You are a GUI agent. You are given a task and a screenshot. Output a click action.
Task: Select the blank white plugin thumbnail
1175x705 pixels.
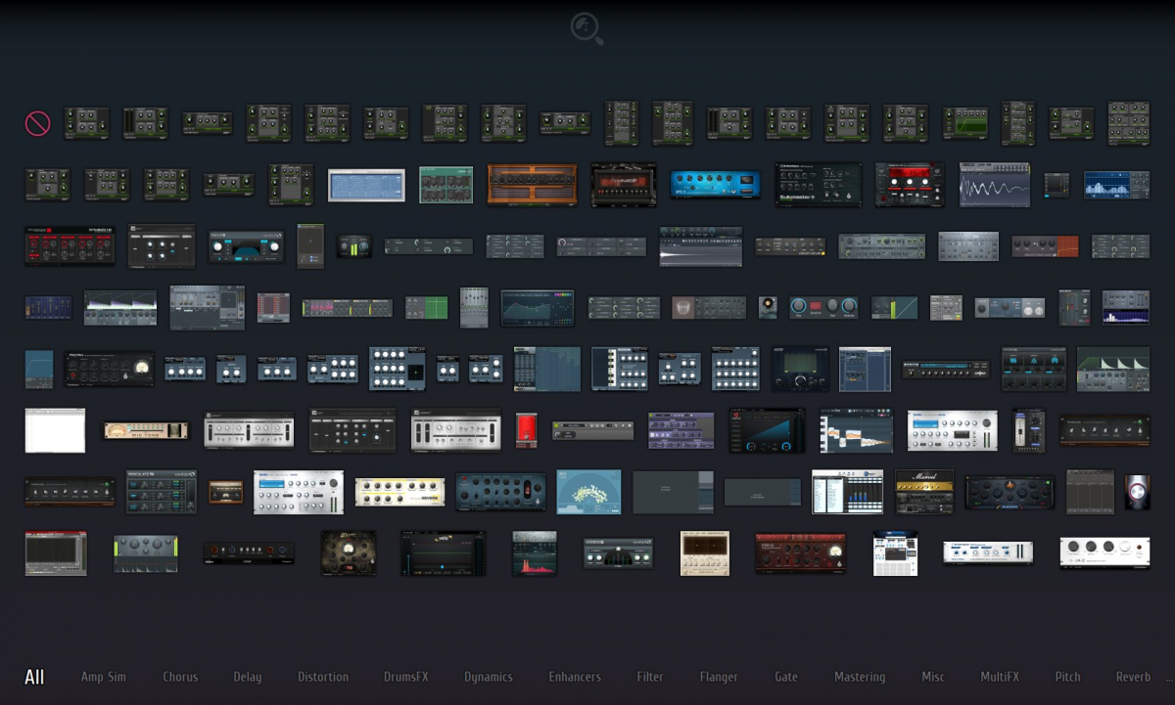click(x=55, y=430)
